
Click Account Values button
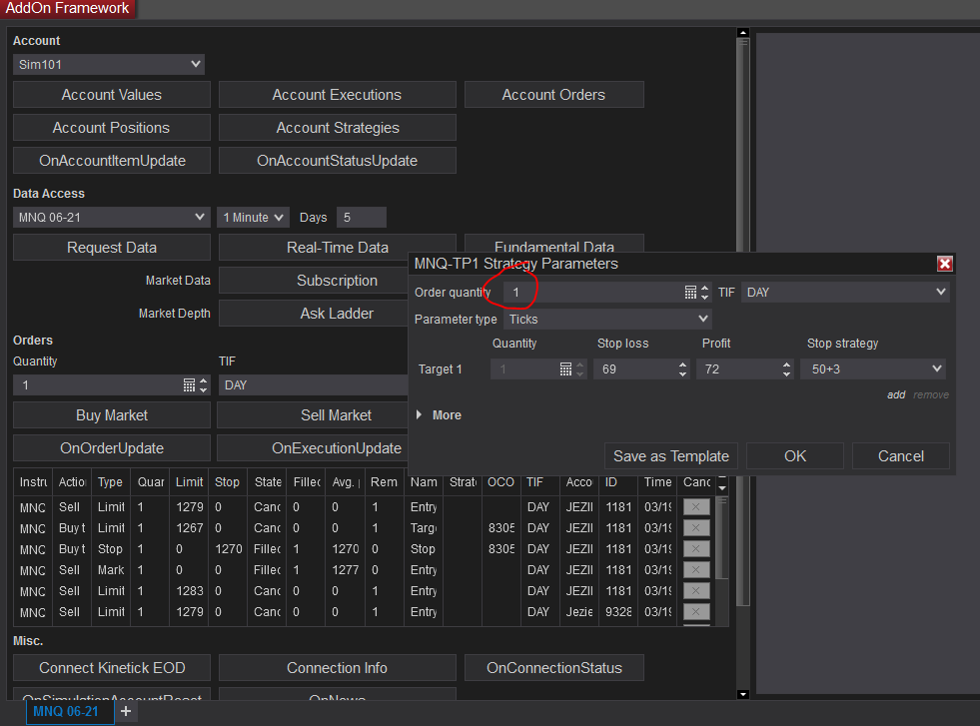click(x=111, y=95)
